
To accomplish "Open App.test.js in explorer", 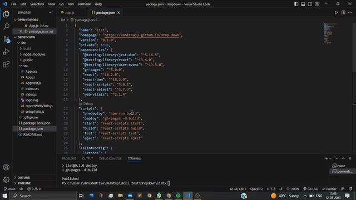I will 33,83.
